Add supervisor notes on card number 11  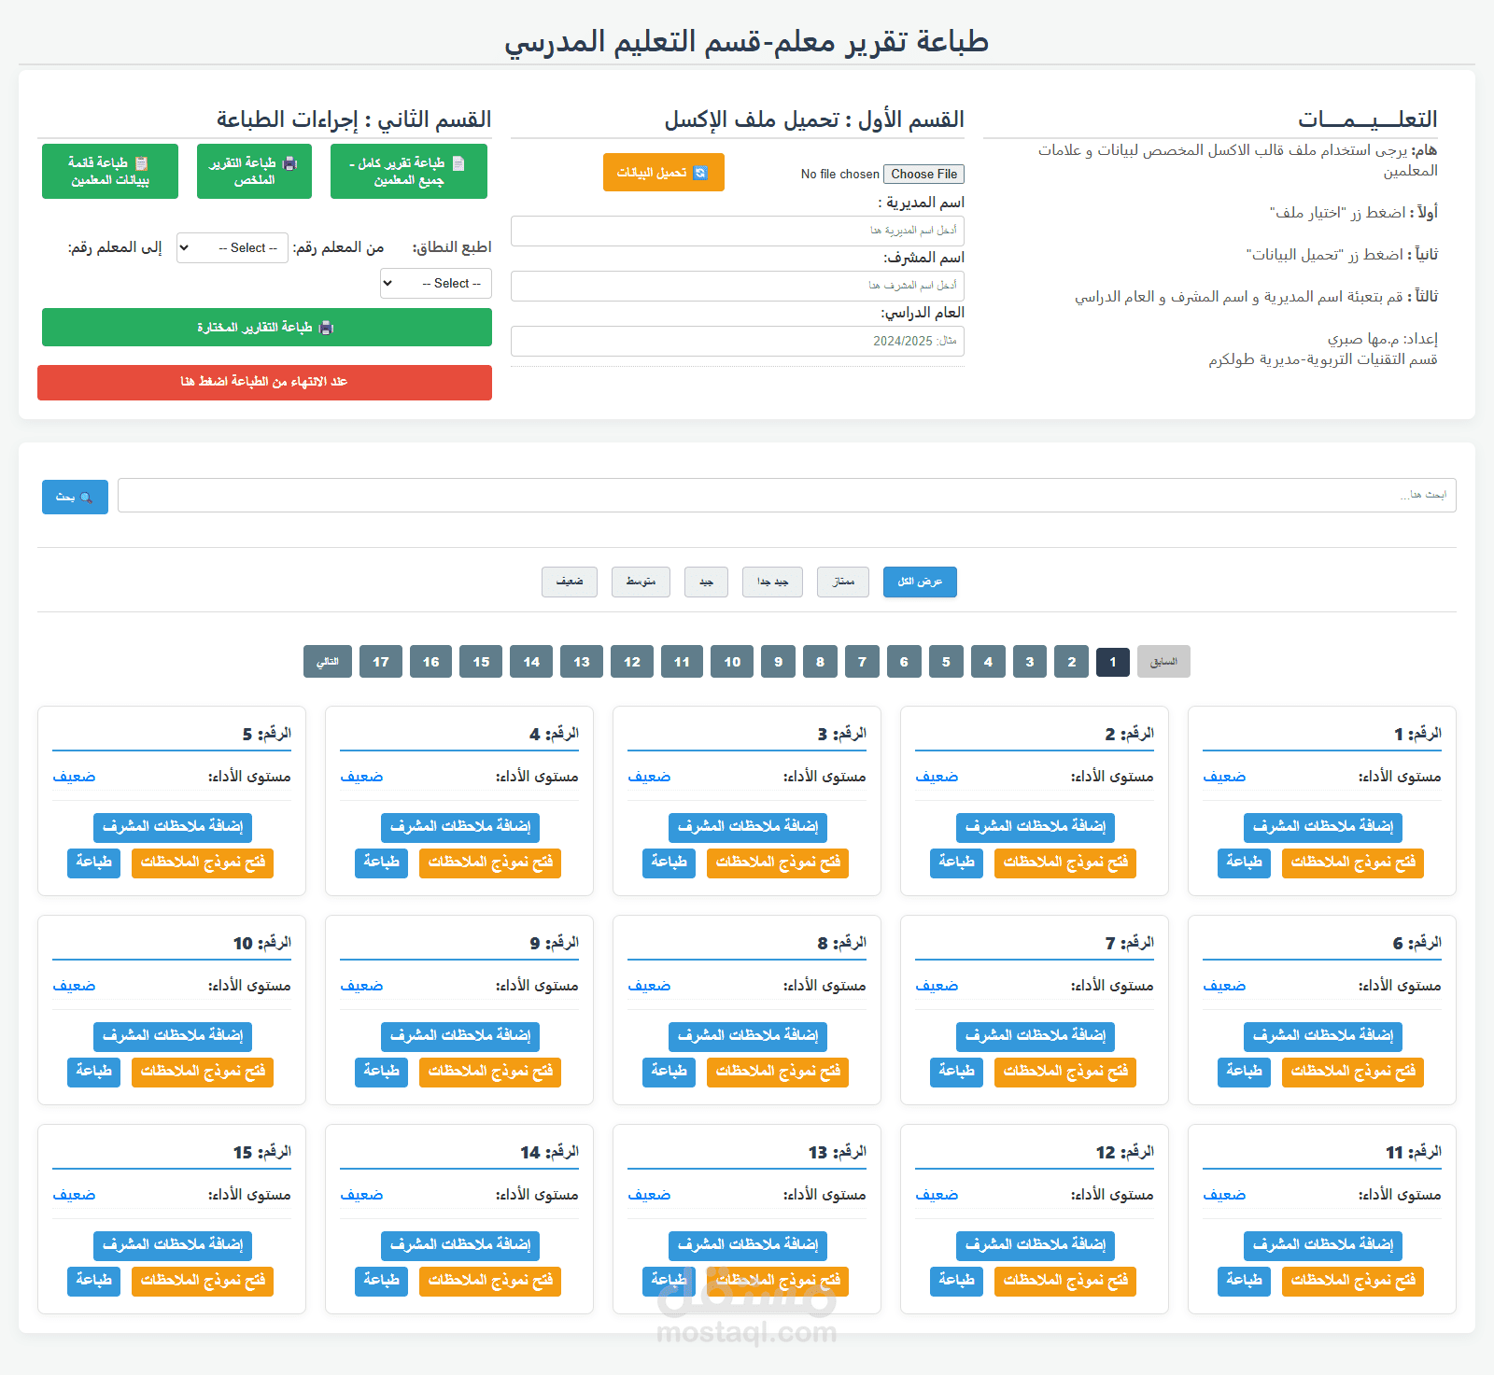(x=1323, y=1245)
